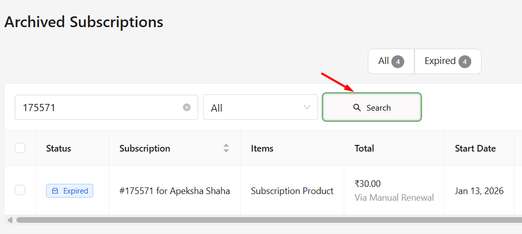Click the All tab count badge

[x=398, y=62]
